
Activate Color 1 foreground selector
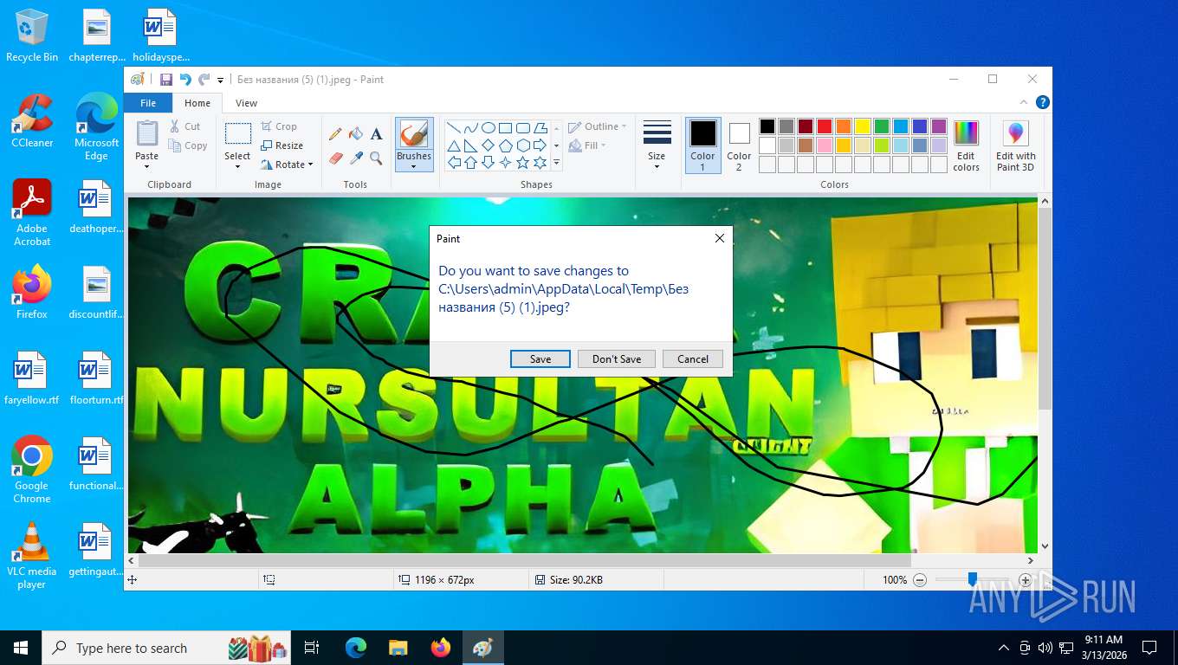click(x=702, y=145)
